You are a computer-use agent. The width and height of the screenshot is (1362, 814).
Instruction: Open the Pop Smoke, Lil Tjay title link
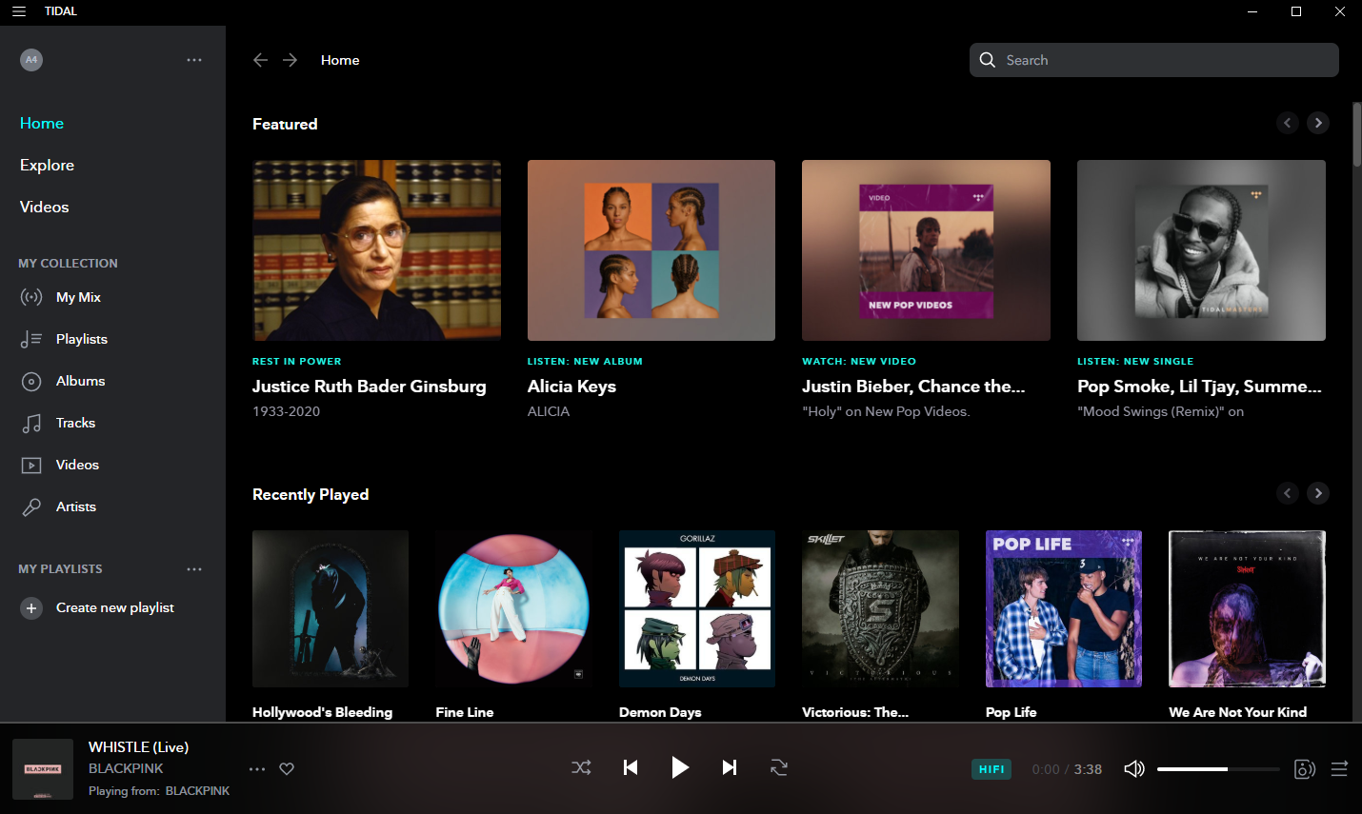[x=1199, y=387]
